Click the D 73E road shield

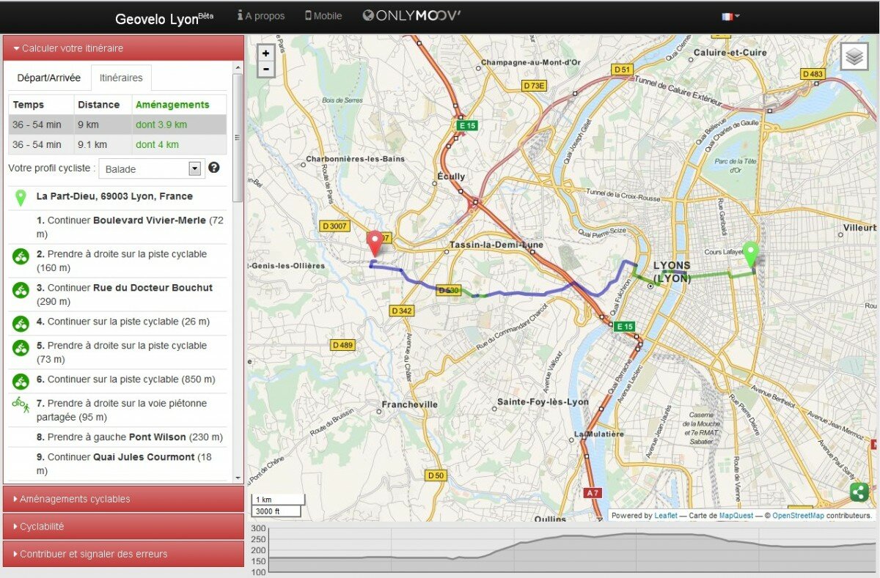(x=535, y=86)
